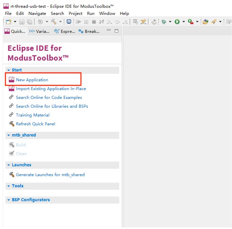232x229 pixels.
Task: Click the Save toolbar icon
Action: pos(22,22)
